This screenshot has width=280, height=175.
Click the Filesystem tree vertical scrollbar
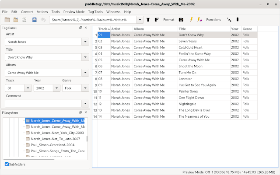(x=87, y=139)
